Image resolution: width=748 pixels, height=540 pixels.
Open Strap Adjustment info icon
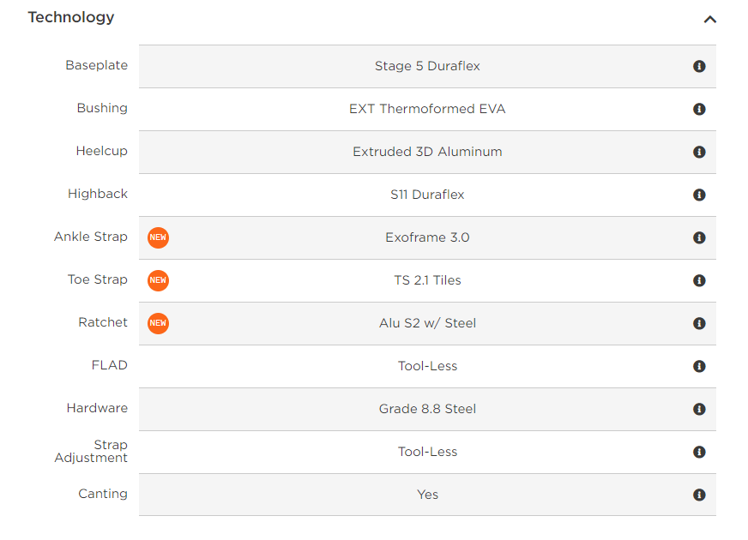coord(699,453)
